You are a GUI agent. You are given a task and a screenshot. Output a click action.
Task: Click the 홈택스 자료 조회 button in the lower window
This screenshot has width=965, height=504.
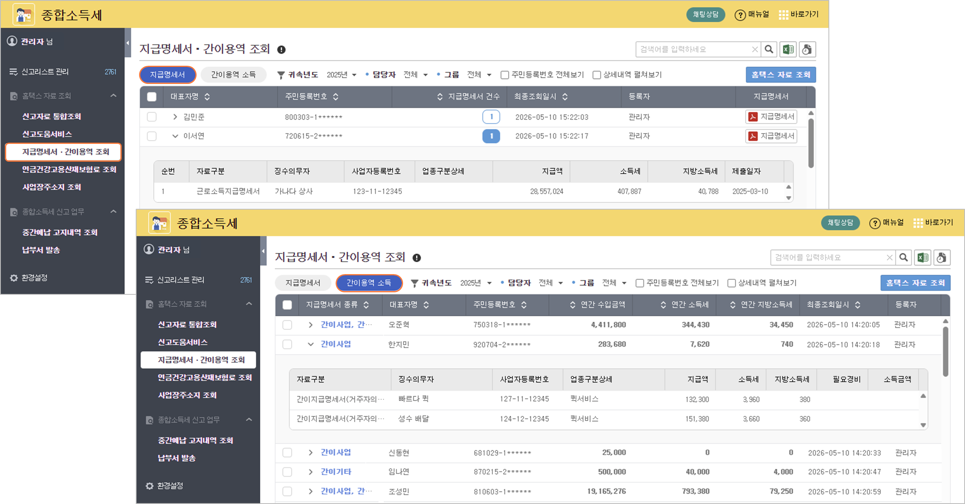915,283
